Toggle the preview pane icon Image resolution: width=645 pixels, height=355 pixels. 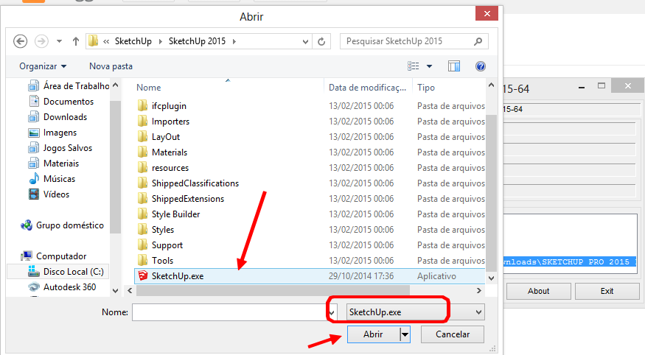pos(454,66)
